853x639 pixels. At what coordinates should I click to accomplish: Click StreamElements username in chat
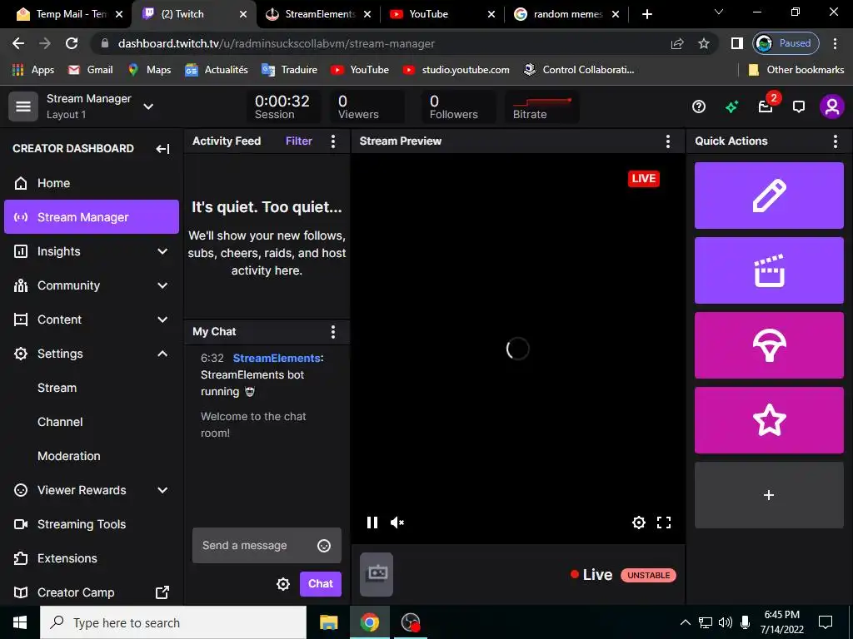[x=277, y=358]
